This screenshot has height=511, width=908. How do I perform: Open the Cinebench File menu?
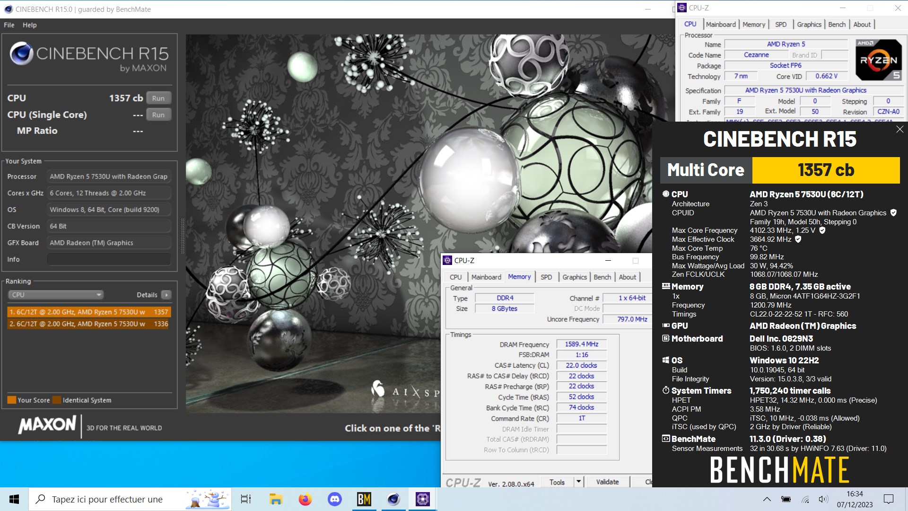9,25
